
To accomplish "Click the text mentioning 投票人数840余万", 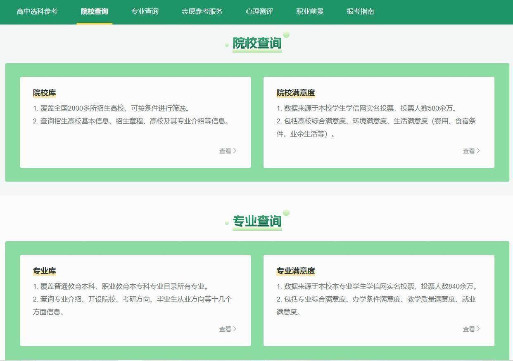I will pyautogui.click(x=378, y=286).
